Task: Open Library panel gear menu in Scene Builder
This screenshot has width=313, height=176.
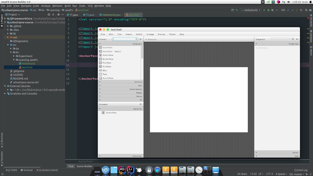Action: coord(141,39)
